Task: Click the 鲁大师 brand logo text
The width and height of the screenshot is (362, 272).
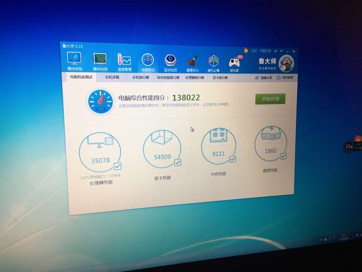Action: (x=267, y=61)
